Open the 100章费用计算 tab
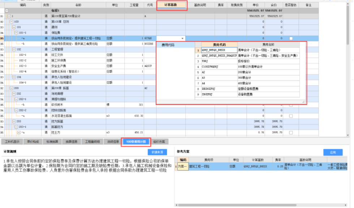 point(136,142)
